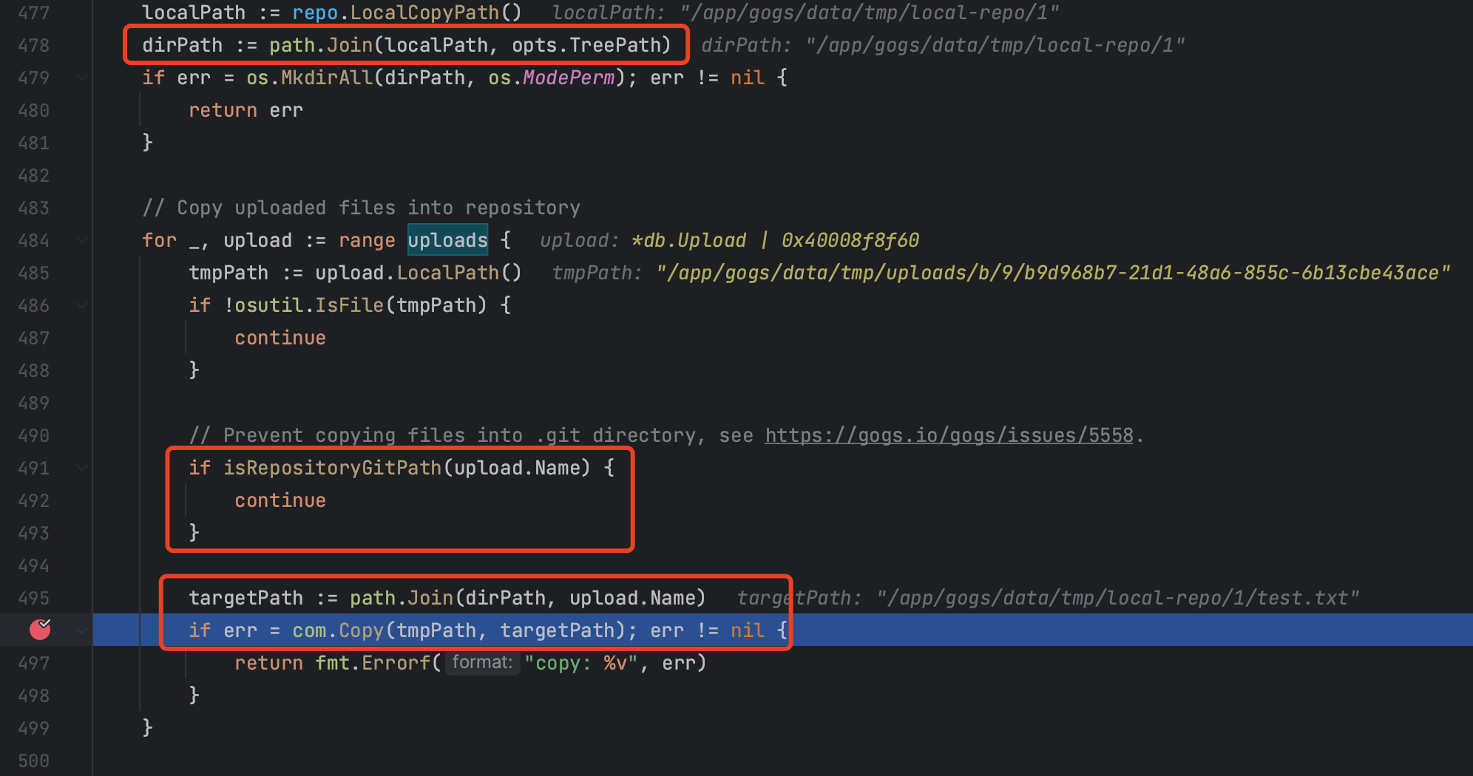The width and height of the screenshot is (1473, 776).
Task: Fold the if block at line 486
Action: pyautogui.click(x=82, y=305)
